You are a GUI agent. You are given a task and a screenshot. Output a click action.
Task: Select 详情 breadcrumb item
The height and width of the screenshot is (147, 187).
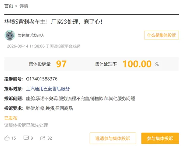24,6
